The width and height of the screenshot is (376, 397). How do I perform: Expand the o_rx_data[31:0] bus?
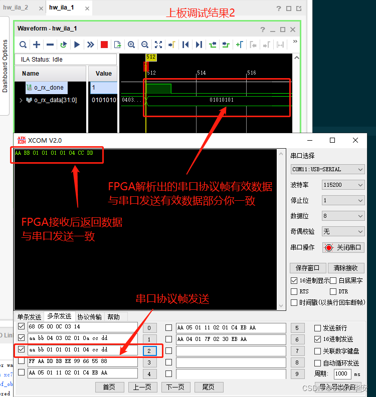(x=21, y=100)
